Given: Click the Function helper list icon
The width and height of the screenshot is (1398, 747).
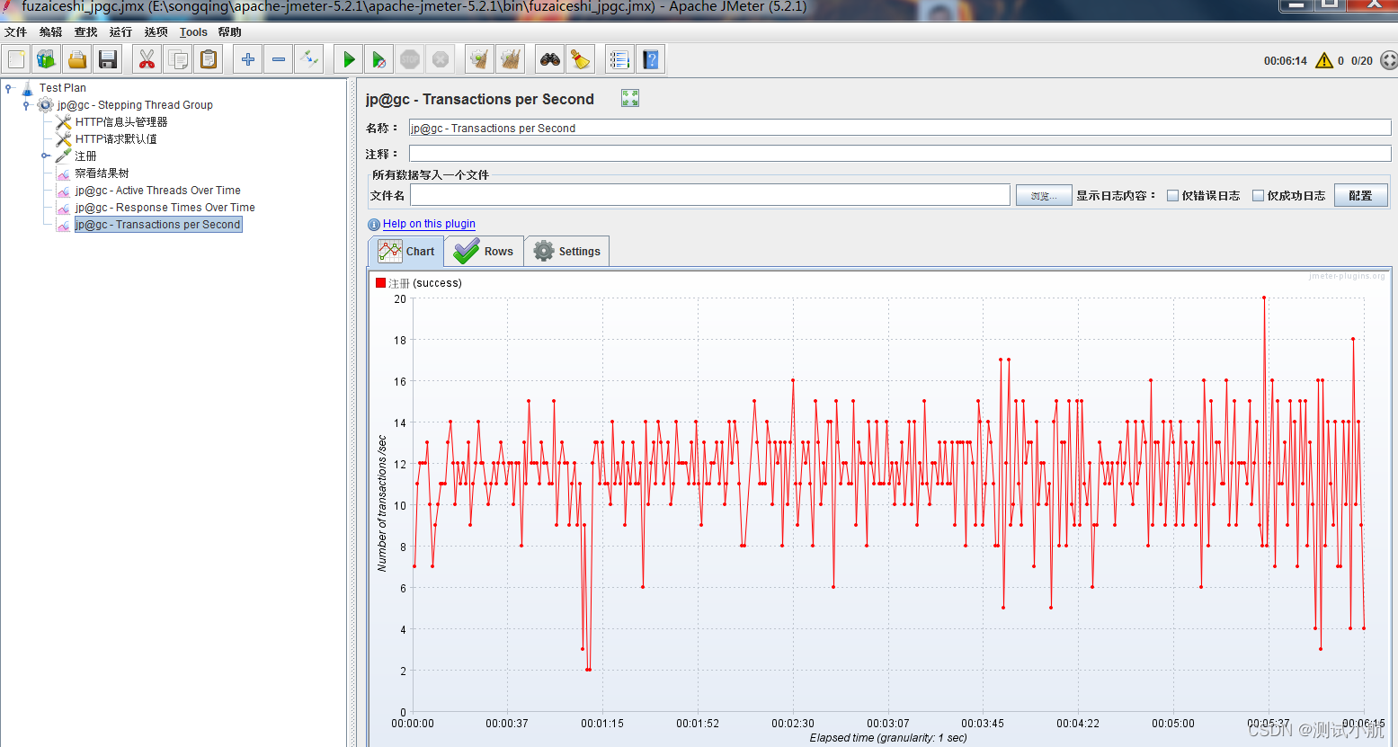Looking at the screenshot, I should (x=619, y=60).
